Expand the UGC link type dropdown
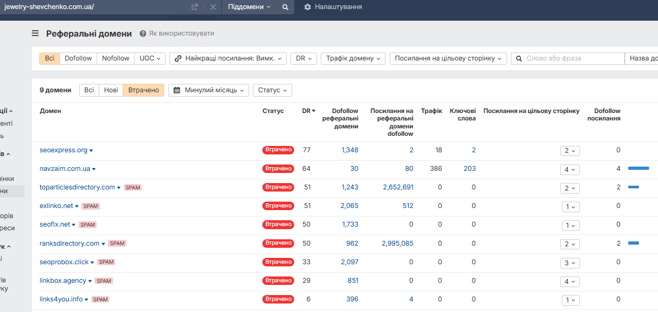Viewport: 658px width, 312px height. tap(150, 58)
